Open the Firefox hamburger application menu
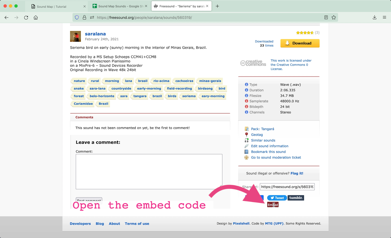391x238 pixels. [x=384, y=17]
